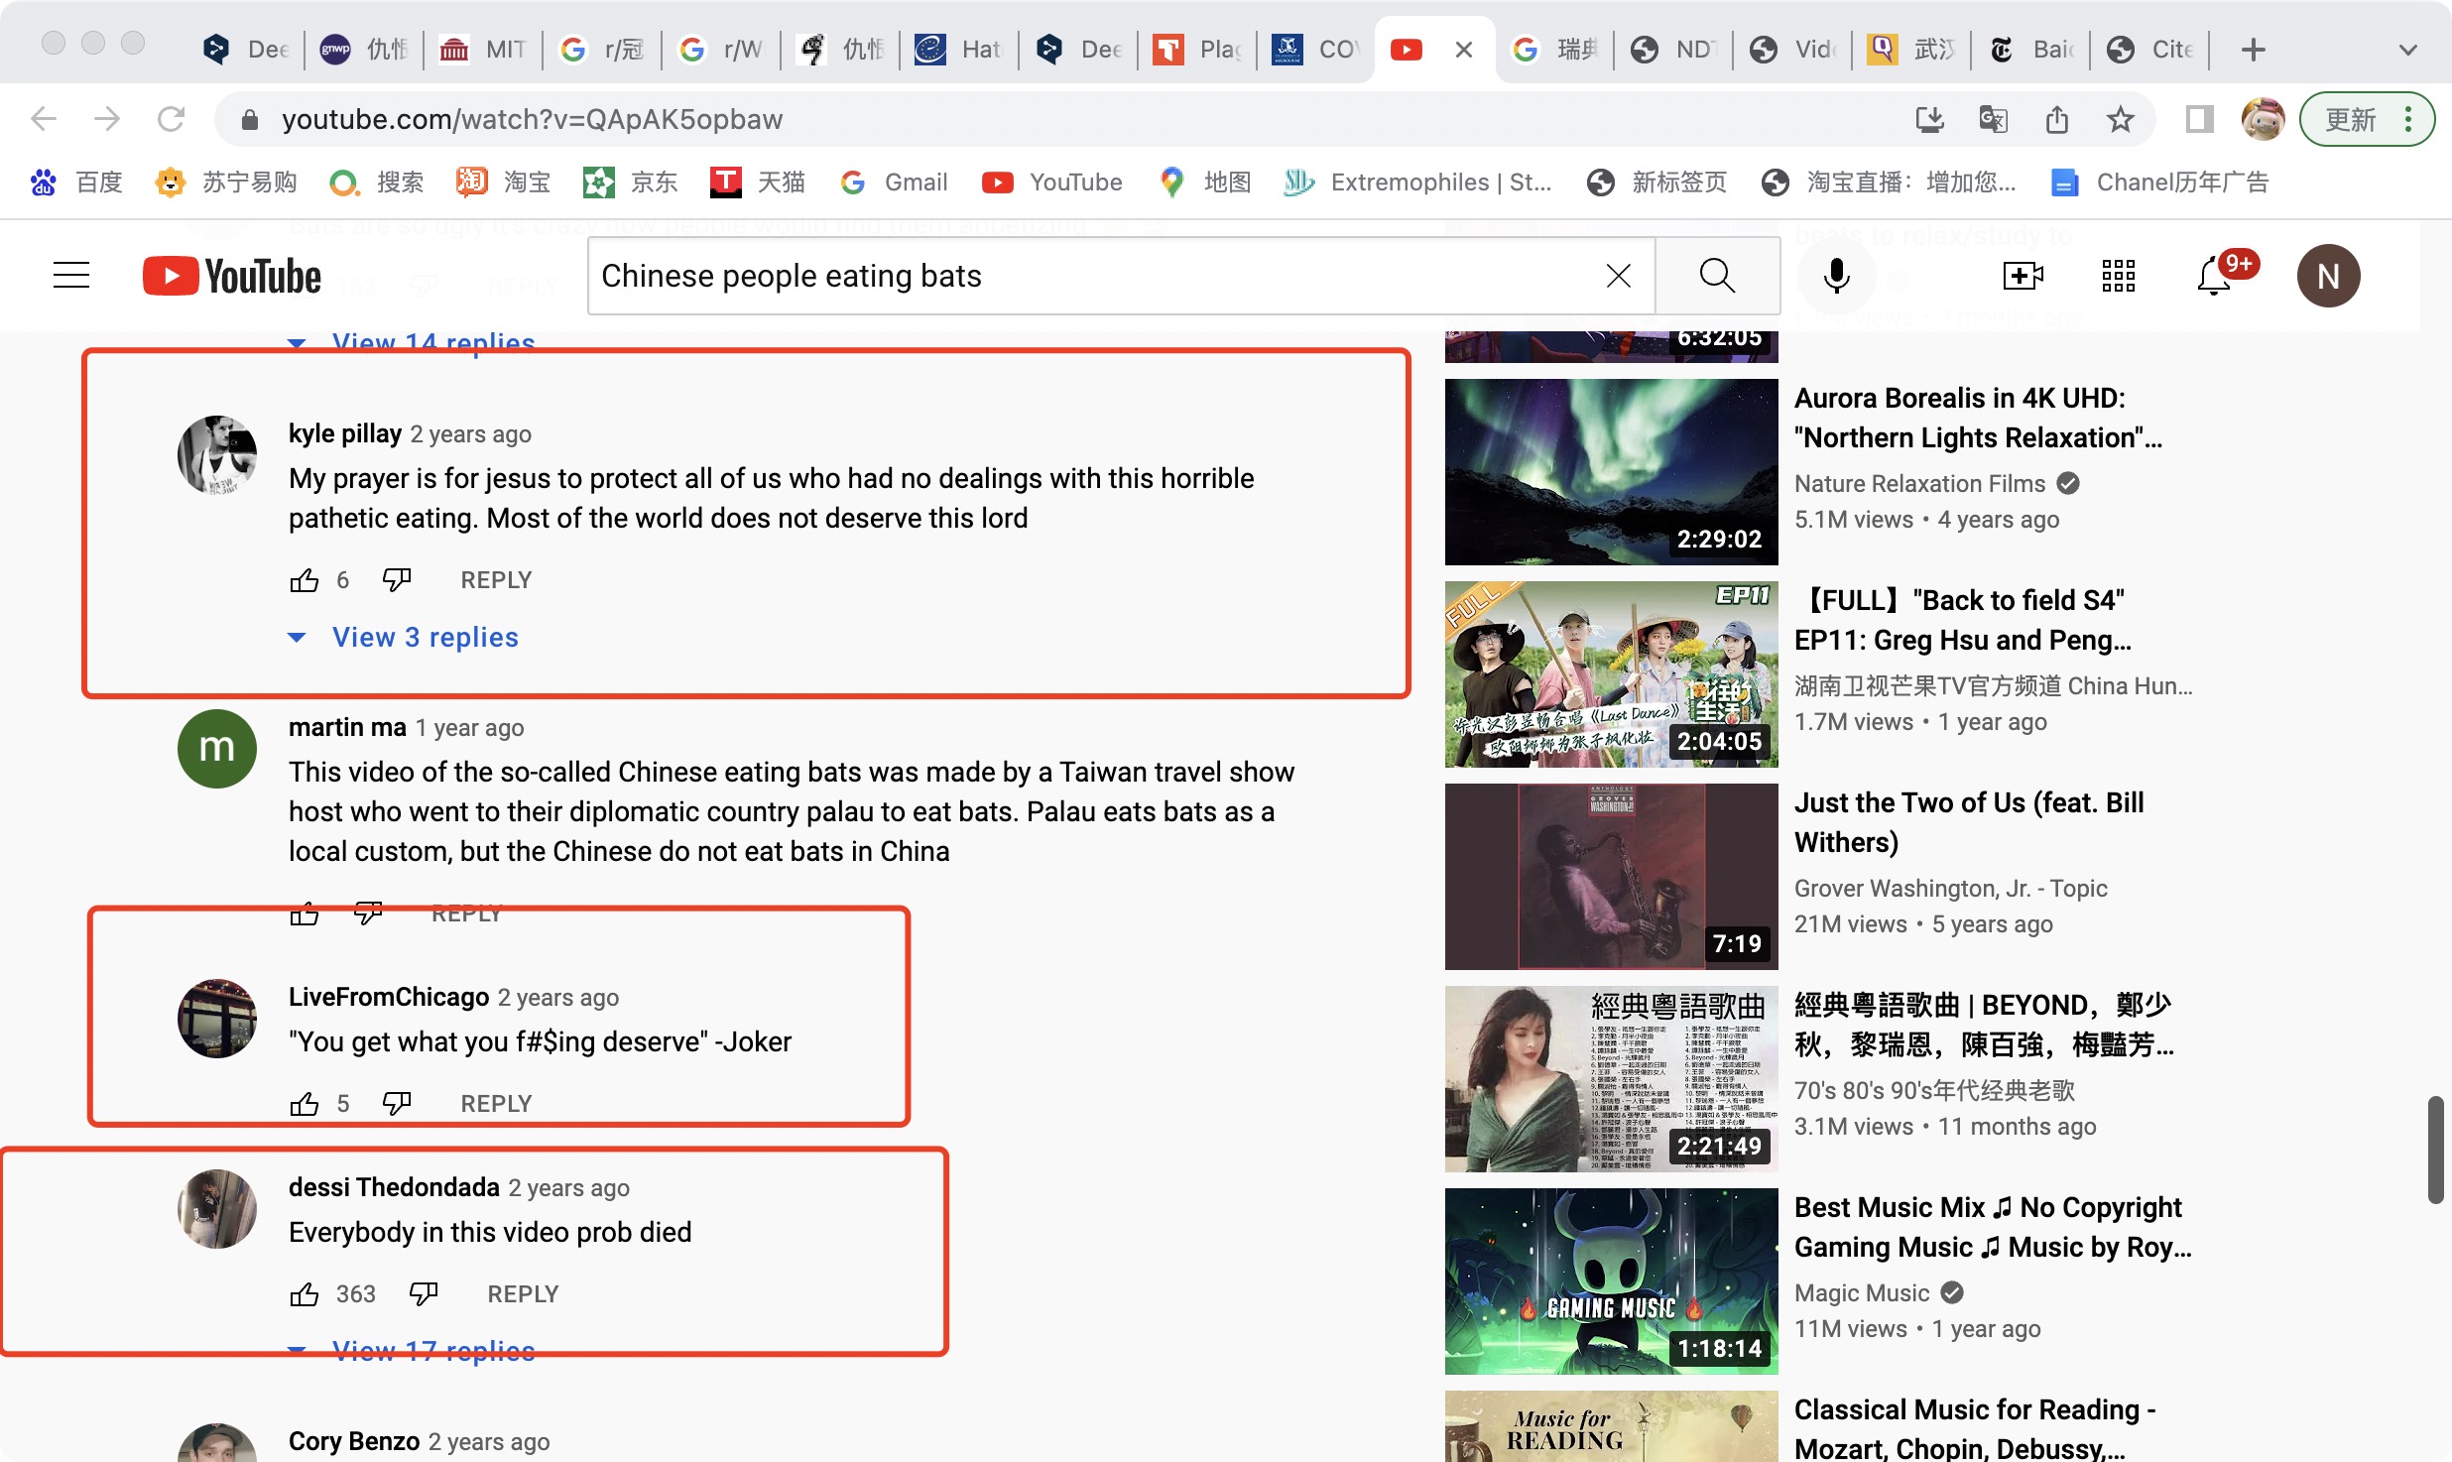Open the tab list chevron dropdown
The height and width of the screenshot is (1462, 2452).
(x=2407, y=50)
